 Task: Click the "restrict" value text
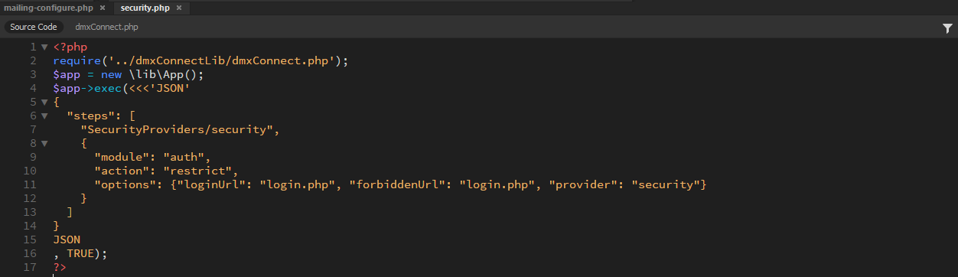click(x=197, y=171)
